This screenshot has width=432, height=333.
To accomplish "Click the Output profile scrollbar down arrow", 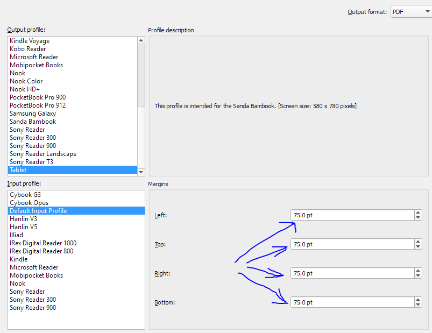I will click(x=141, y=172).
